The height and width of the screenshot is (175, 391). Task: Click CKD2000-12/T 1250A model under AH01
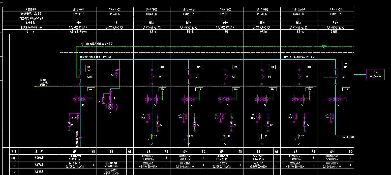(75, 158)
